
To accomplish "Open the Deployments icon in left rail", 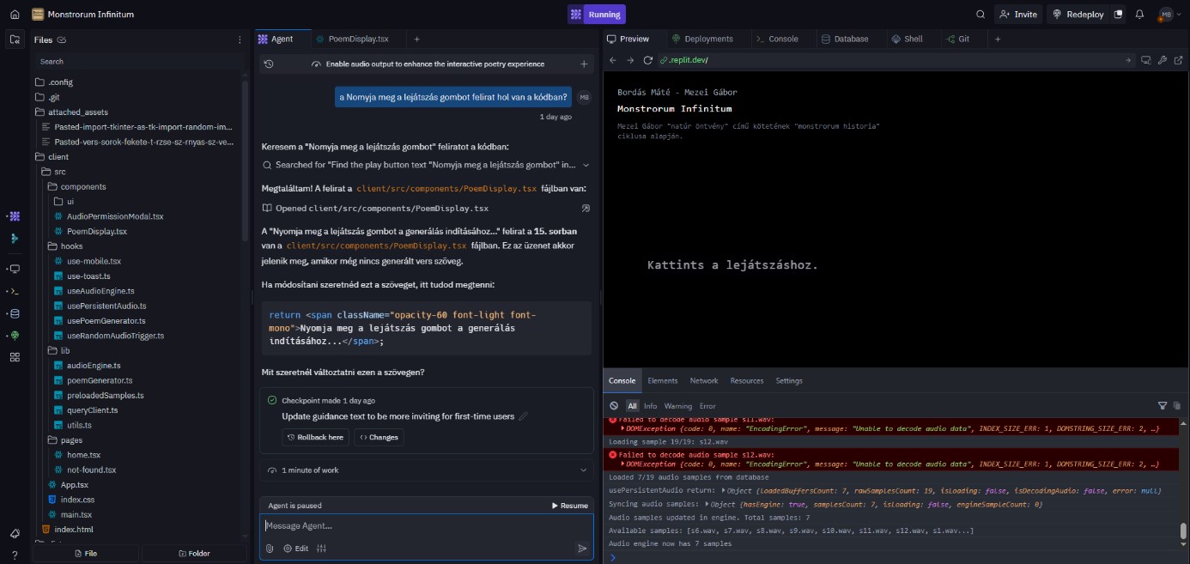I will 15,336.
